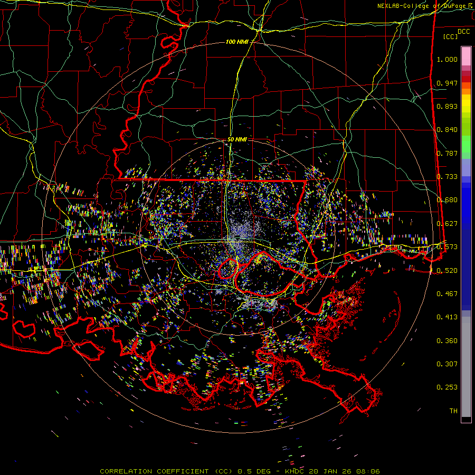475x475 pixels.
Task: Click the 1.000 scale value
Action: 447,60
